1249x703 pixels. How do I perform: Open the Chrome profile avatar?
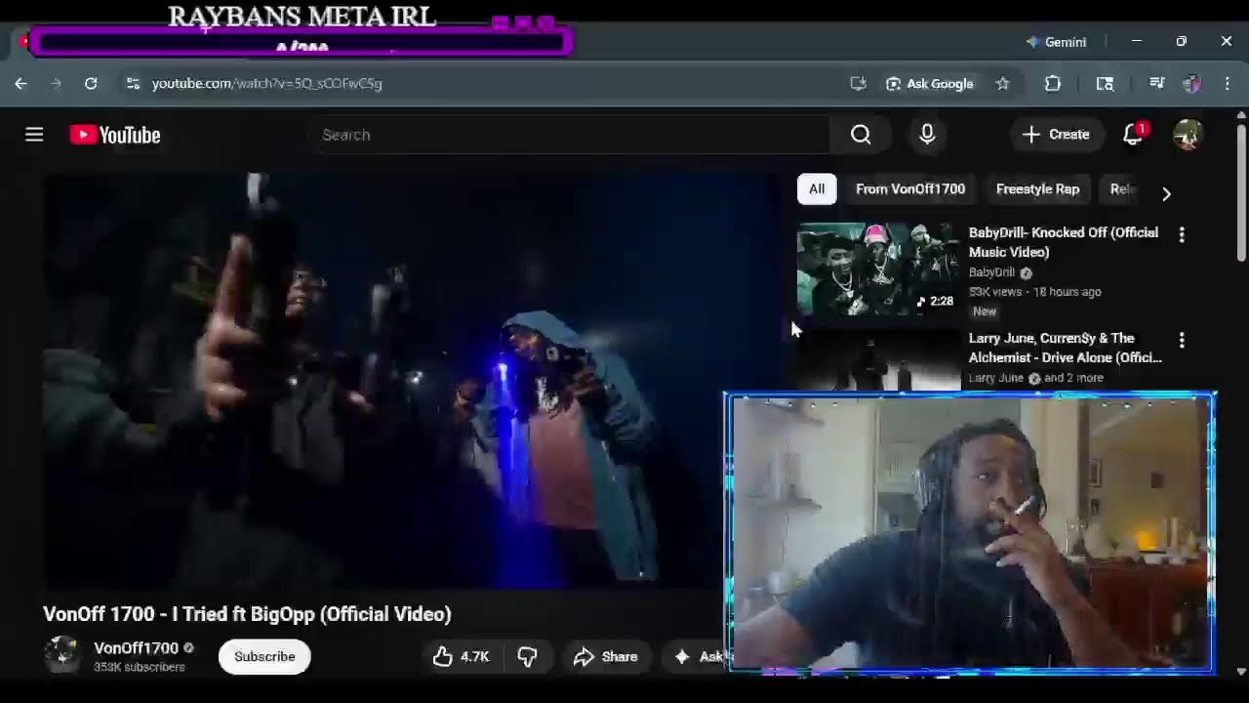pos(1191,83)
